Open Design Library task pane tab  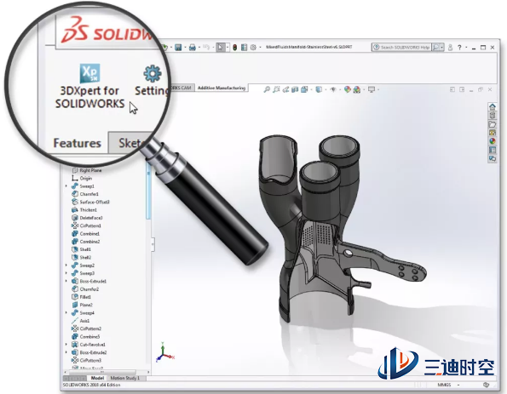[493, 116]
